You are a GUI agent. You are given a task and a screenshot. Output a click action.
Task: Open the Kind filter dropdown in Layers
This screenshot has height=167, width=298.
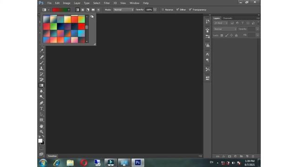pos(221,23)
